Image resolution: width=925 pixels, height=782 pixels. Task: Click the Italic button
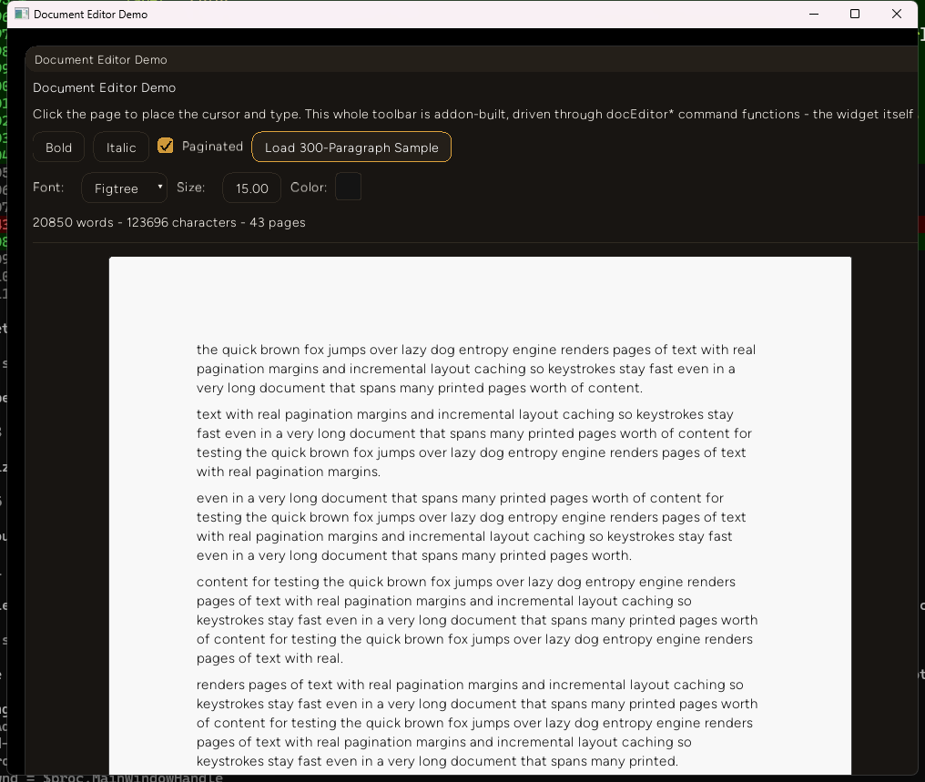(121, 147)
